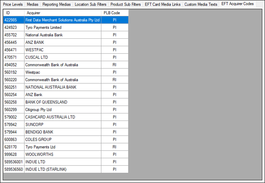The width and height of the screenshot is (265, 183).
Task: Select the COLES GROUP cell
Action: tap(63, 139)
